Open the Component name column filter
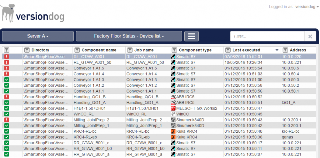 pyautogui.click(x=77, y=50)
